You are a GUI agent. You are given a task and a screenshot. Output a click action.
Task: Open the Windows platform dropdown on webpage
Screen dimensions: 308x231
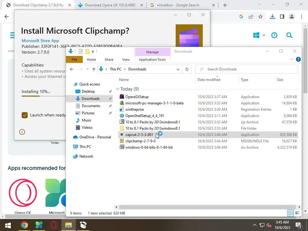263,35
